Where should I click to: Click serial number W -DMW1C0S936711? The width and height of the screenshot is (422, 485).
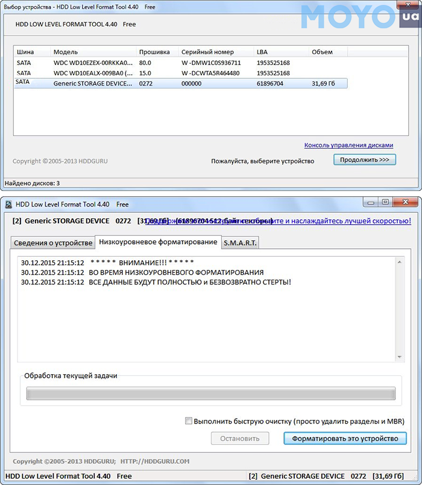coord(211,63)
